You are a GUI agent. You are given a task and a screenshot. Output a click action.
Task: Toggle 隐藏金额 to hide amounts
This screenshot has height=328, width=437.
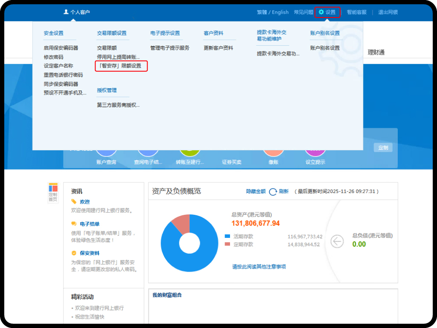click(256, 192)
